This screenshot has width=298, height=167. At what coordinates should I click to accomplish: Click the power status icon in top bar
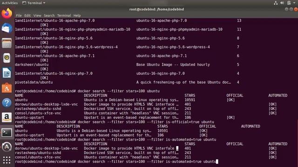289,3
